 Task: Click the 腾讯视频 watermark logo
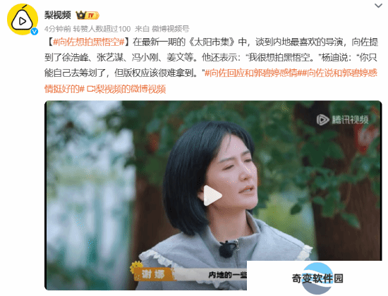(342, 120)
